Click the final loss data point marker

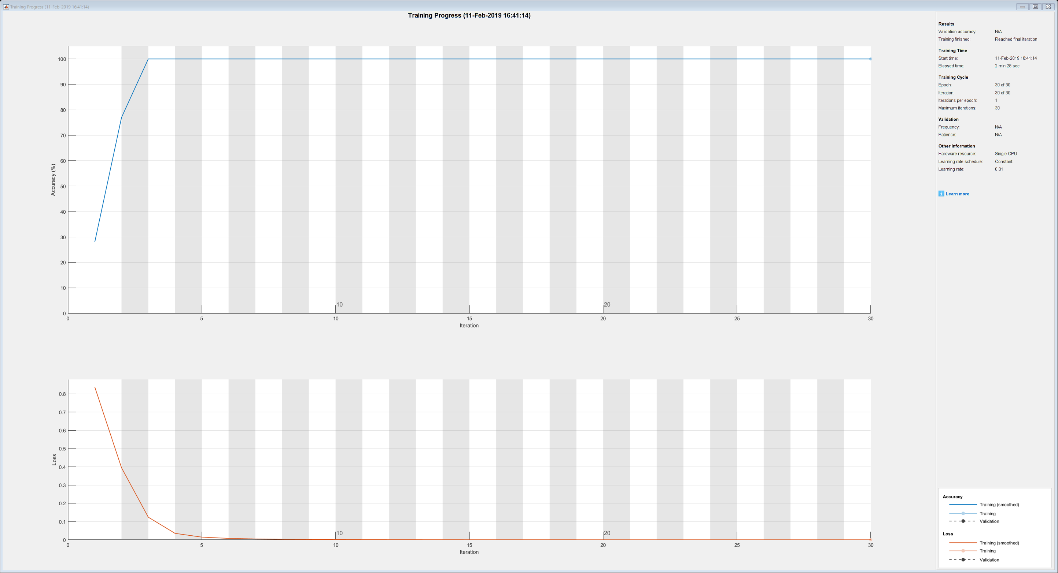[x=870, y=540]
